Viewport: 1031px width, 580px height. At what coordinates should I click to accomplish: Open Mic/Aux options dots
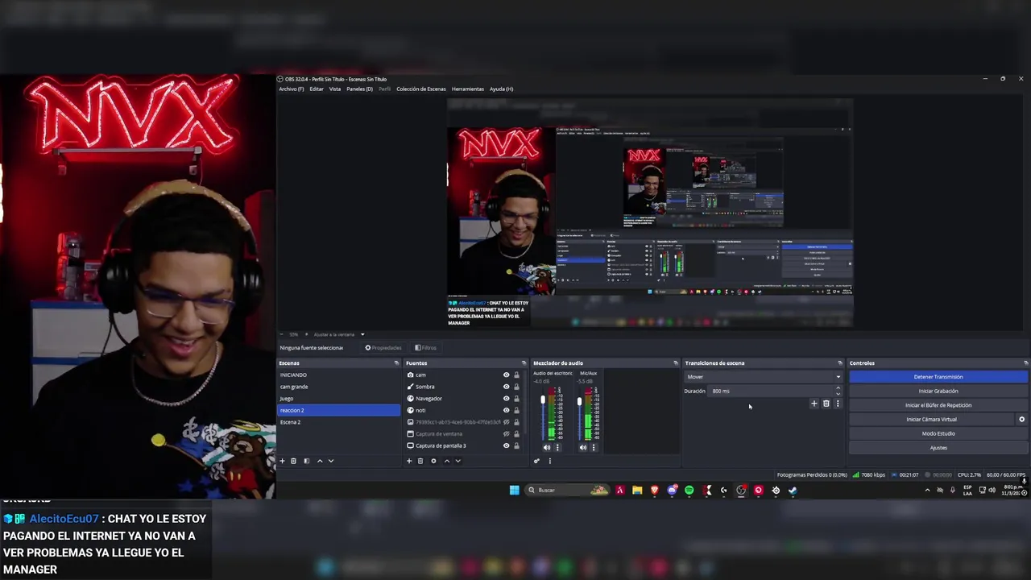click(594, 447)
